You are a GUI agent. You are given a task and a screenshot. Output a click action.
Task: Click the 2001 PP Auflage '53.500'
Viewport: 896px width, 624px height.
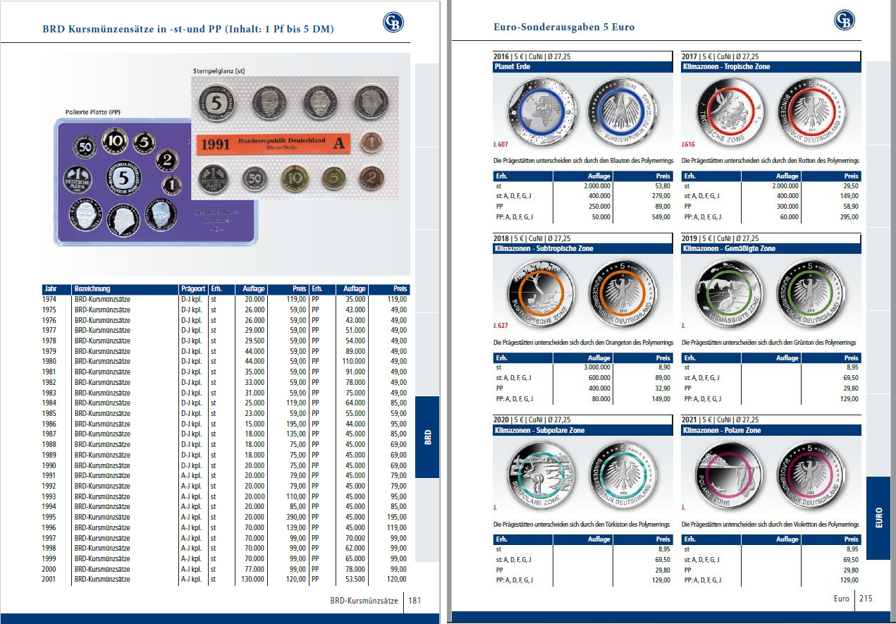pyautogui.click(x=355, y=580)
